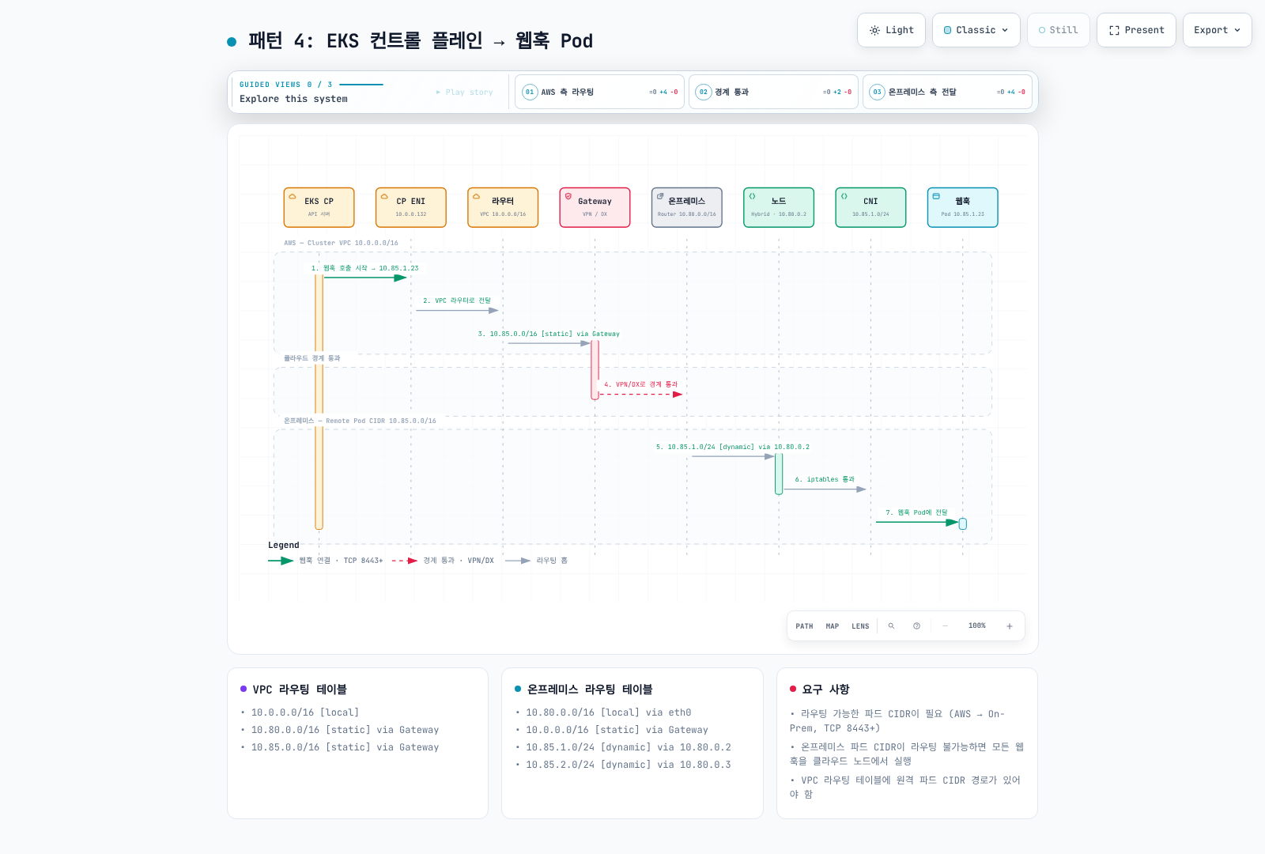Open the Export dropdown menu
The width and height of the screenshot is (1265, 854).
(1218, 30)
